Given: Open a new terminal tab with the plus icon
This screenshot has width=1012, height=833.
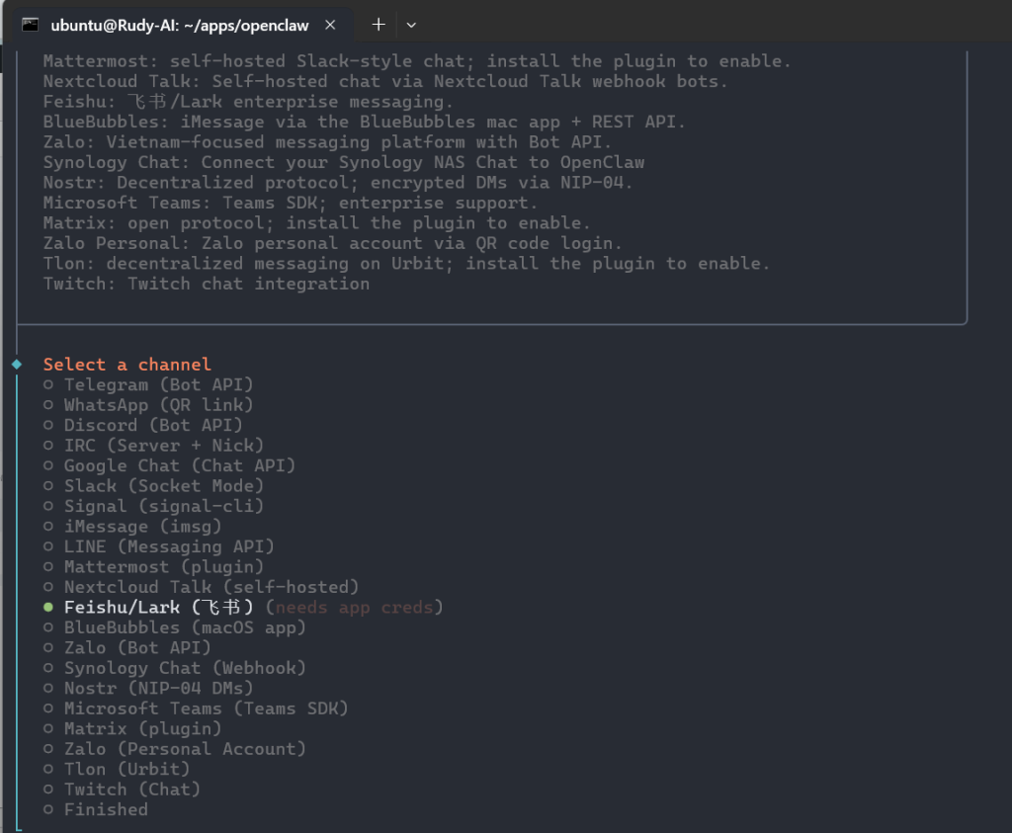Looking at the screenshot, I should tap(378, 24).
